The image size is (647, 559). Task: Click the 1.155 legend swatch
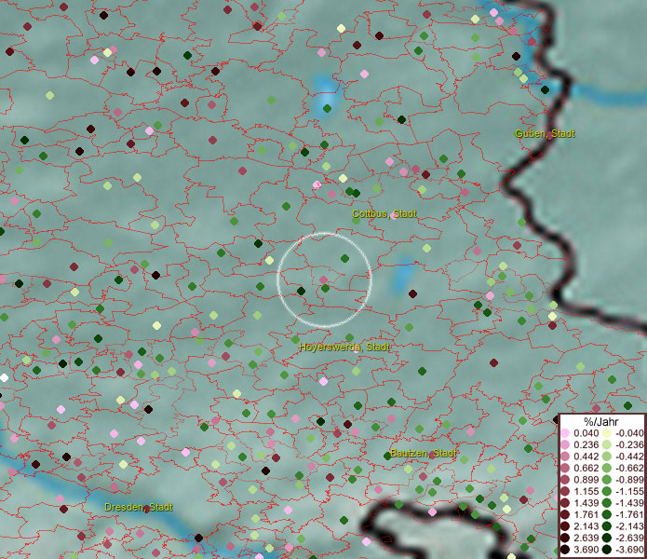[x=565, y=489]
